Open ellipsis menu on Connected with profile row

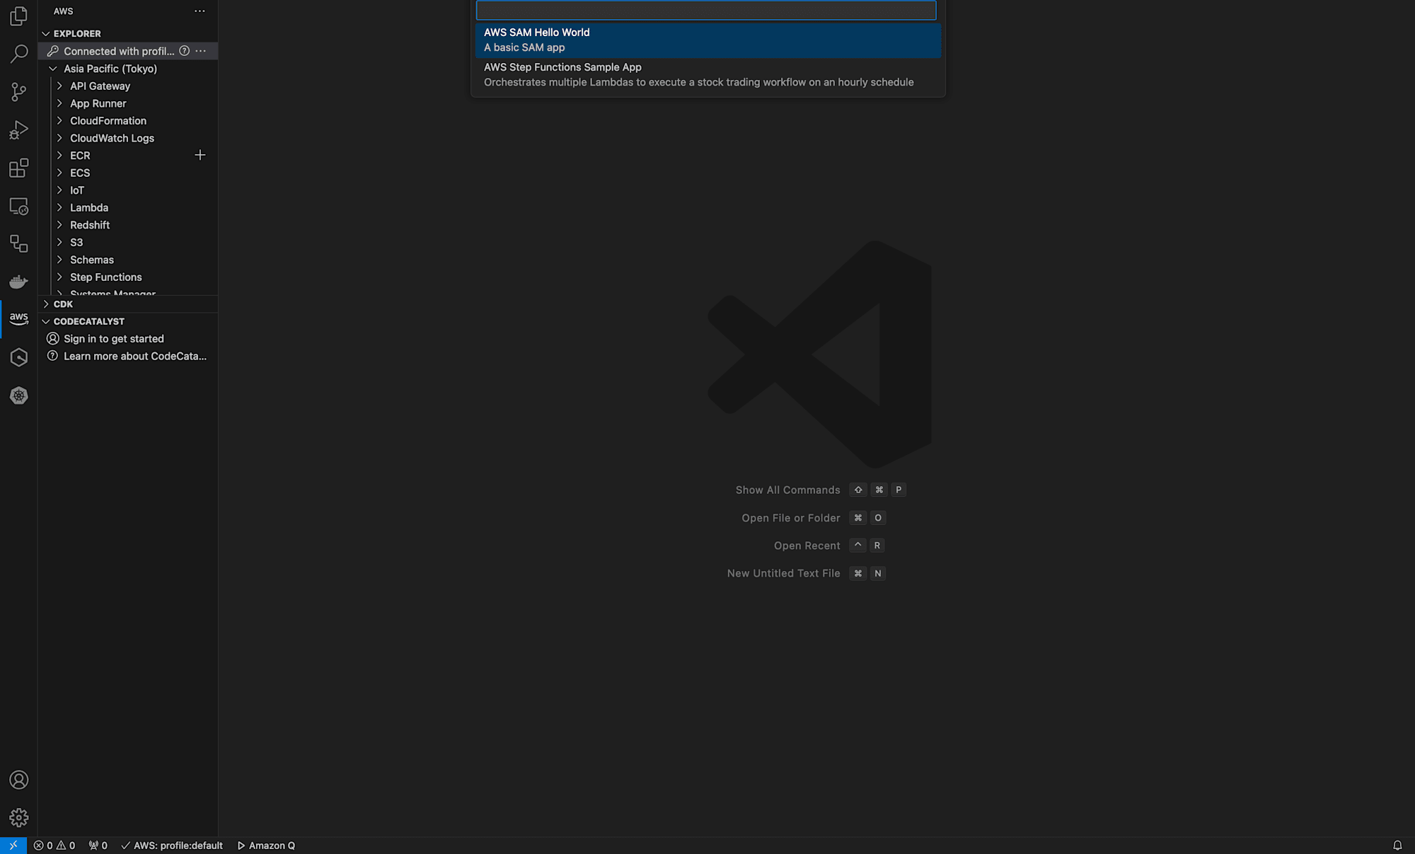click(x=201, y=51)
